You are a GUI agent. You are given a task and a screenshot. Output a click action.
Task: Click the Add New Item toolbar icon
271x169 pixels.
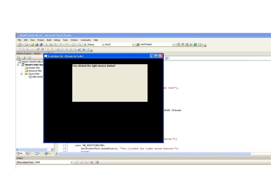coord(26,44)
